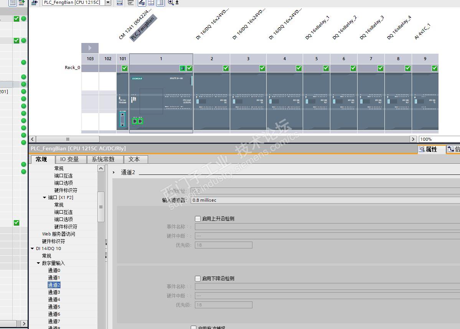Click the topmost green circle in left panel
460x329 pixels.
[x=24, y=19]
